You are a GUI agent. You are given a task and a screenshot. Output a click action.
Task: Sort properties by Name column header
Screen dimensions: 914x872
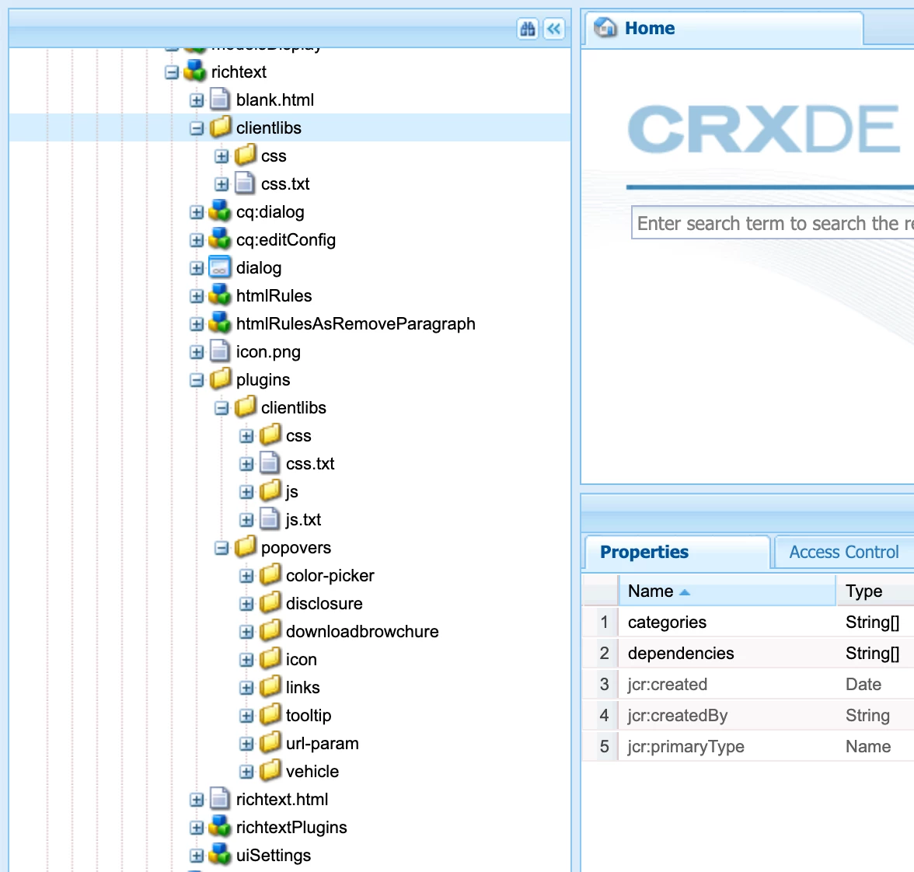pyautogui.click(x=726, y=591)
